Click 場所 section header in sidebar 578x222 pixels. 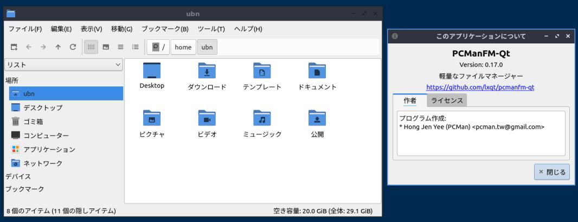pyautogui.click(x=12, y=80)
